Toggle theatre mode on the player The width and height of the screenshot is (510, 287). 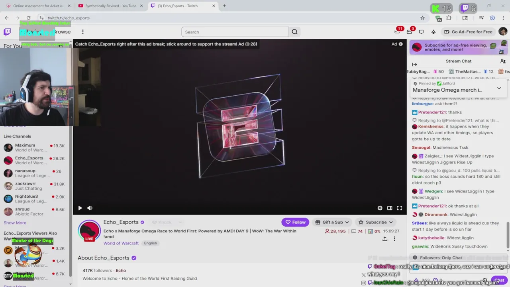pyautogui.click(x=390, y=208)
